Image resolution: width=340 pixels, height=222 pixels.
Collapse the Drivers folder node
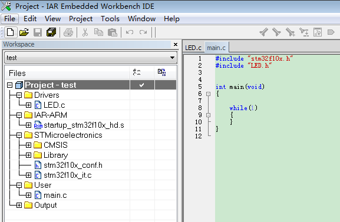tap(19, 95)
